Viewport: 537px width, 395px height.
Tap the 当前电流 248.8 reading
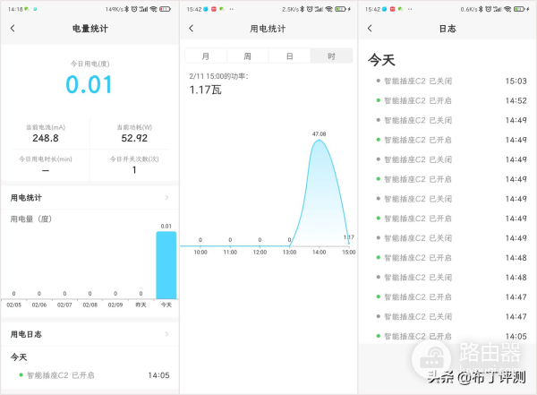pos(45,138)
